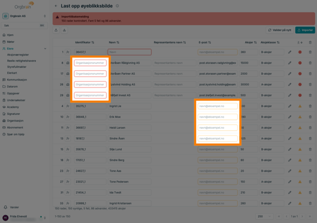Edit the Blåfjell Invest AS row

290,95
